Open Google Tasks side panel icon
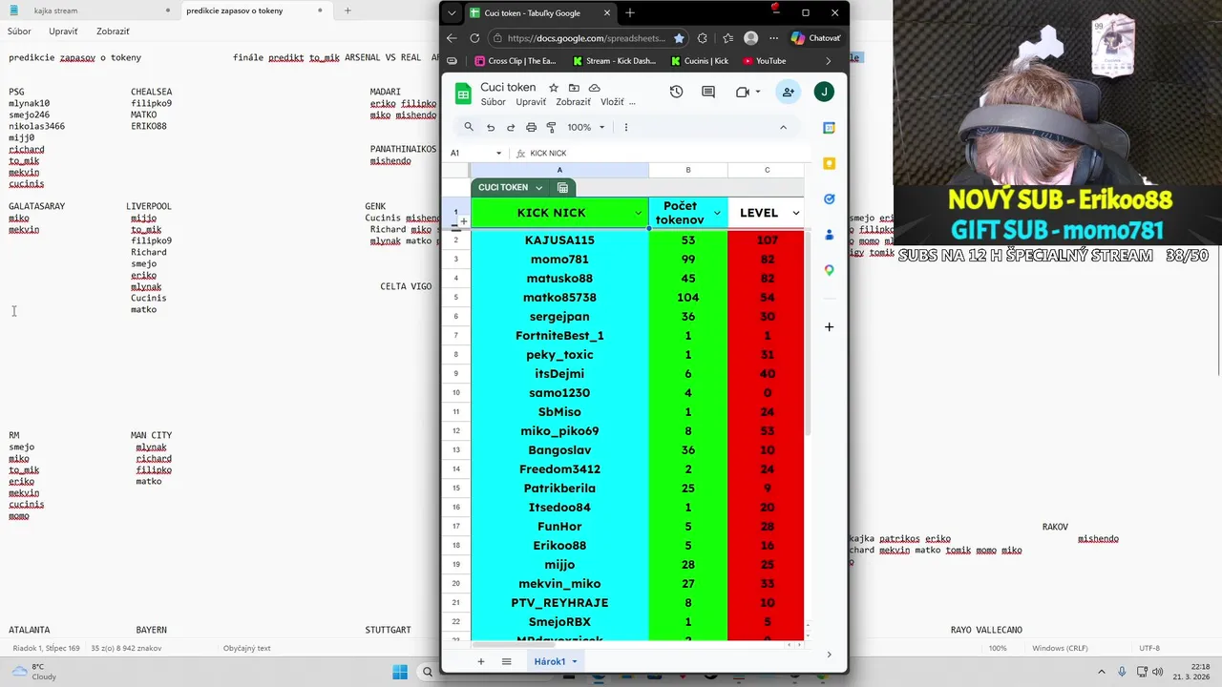The image size is (1222, 687). (829, 198)
